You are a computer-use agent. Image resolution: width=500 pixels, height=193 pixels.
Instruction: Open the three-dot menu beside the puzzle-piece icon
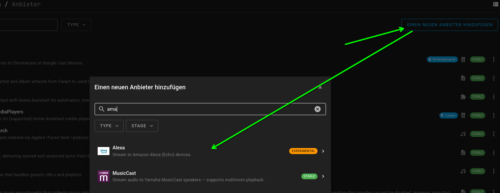[x=494, y=97]
